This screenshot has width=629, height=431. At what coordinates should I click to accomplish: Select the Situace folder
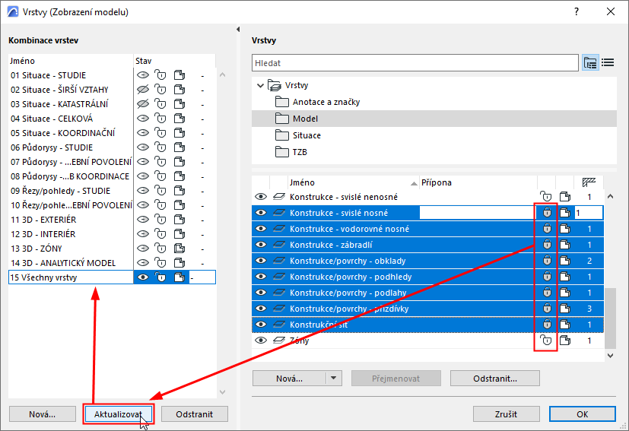pyautogui.click(x=298, y=135)
